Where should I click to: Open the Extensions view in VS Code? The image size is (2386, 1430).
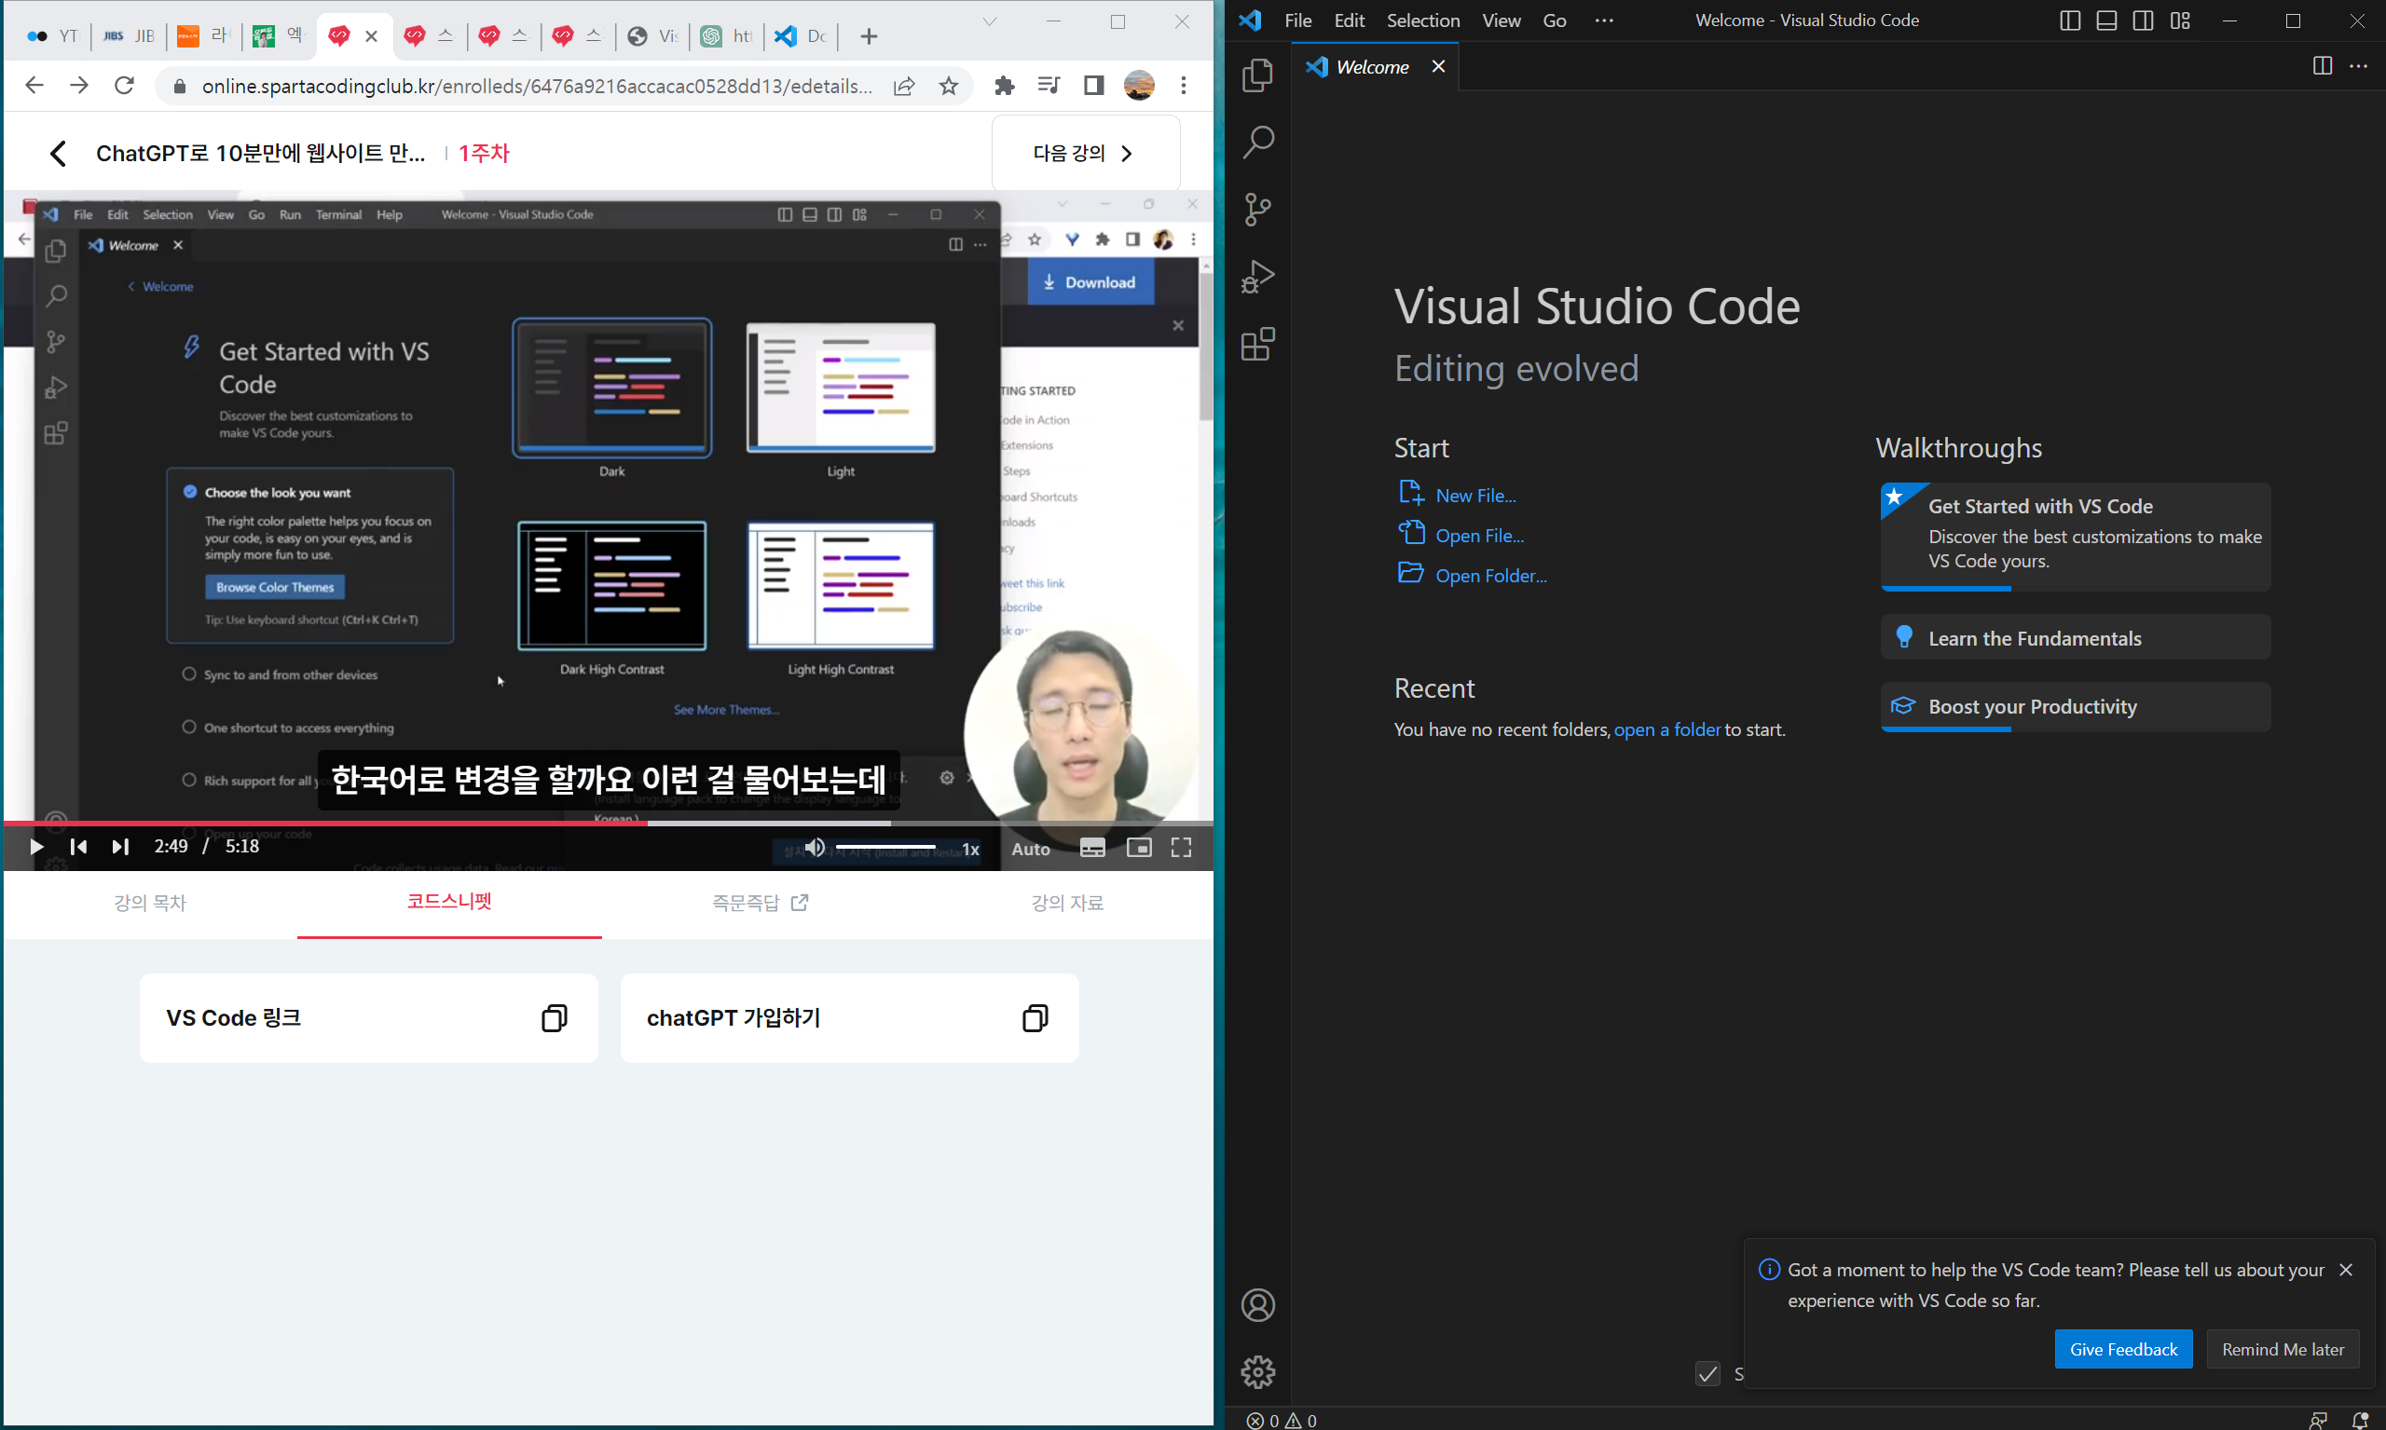pyautogui.click(x=1257, y=344)
